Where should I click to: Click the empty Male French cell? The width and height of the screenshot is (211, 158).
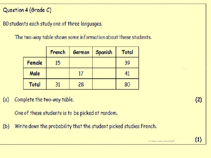pyautogui.click(x=58, y=73)
